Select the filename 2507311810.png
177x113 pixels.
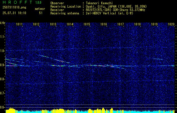(14, 8)
